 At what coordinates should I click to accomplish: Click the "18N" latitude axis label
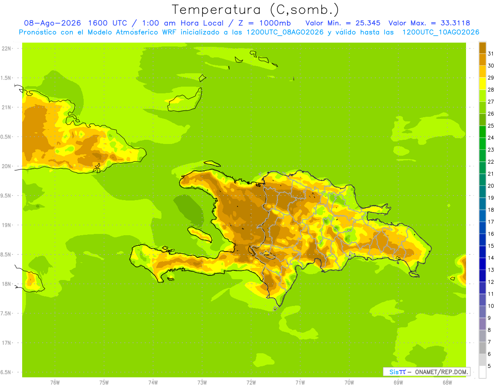pos(6,284)
